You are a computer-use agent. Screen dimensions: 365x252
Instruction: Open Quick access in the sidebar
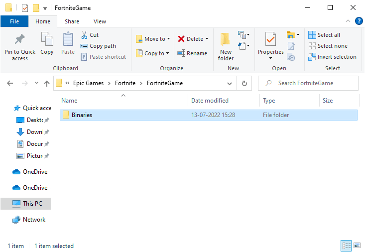click(32, 108)
